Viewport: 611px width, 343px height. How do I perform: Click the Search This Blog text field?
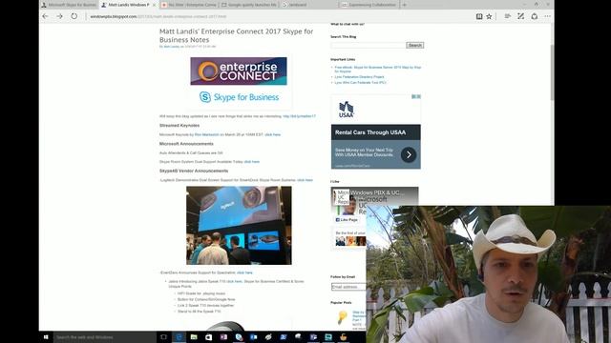click(369, 45)
